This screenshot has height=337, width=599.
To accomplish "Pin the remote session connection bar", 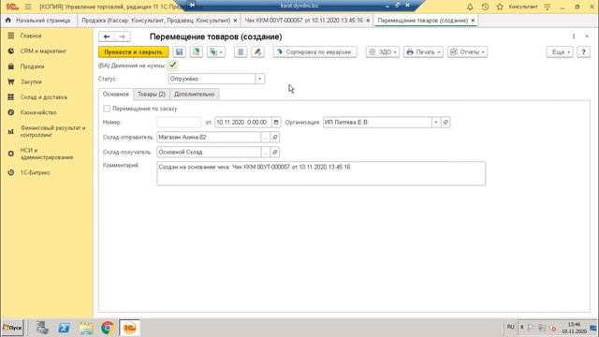I will pyautogui.click(x=192, y=6).
